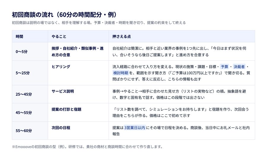
Task: Select the 挨拶・自社紹介・類似事例・進め方の合意 cell
Action: point(78,52)
